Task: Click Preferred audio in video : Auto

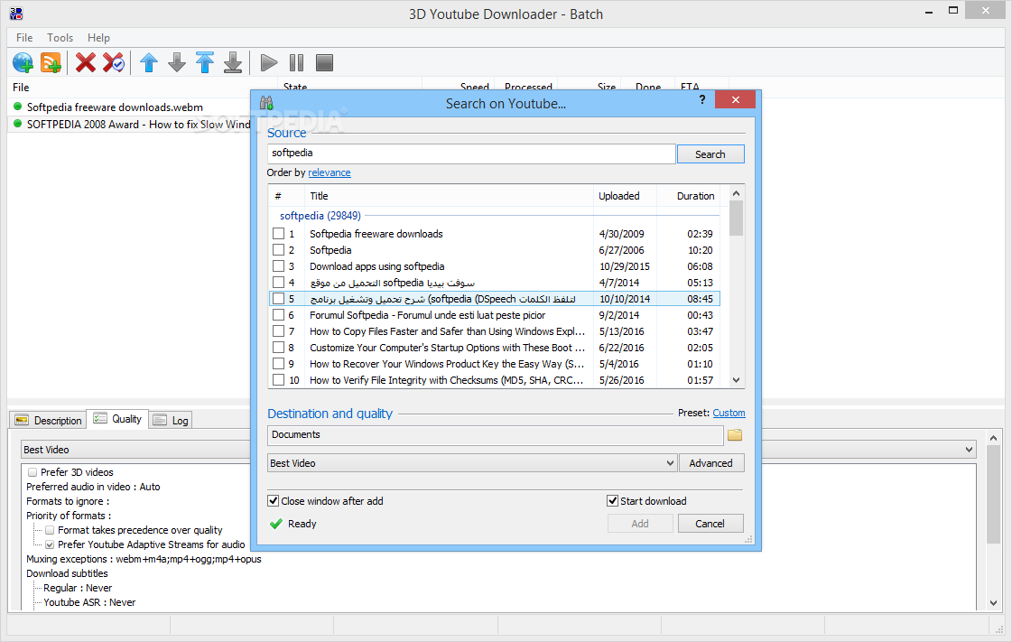Action: click(x=93, y=488)
